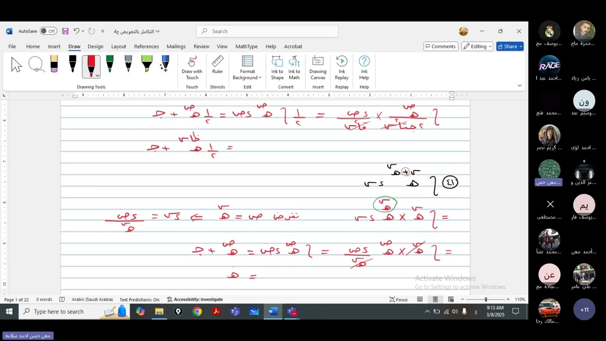Switch to the Home tab
Viewport: 606px width, 341px height.
click(33, 46)
